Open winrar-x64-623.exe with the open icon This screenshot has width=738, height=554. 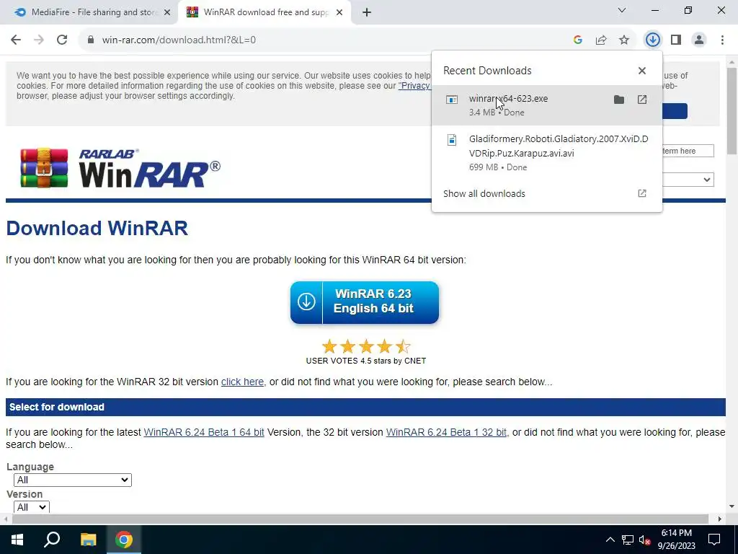(x=642, y=100)
